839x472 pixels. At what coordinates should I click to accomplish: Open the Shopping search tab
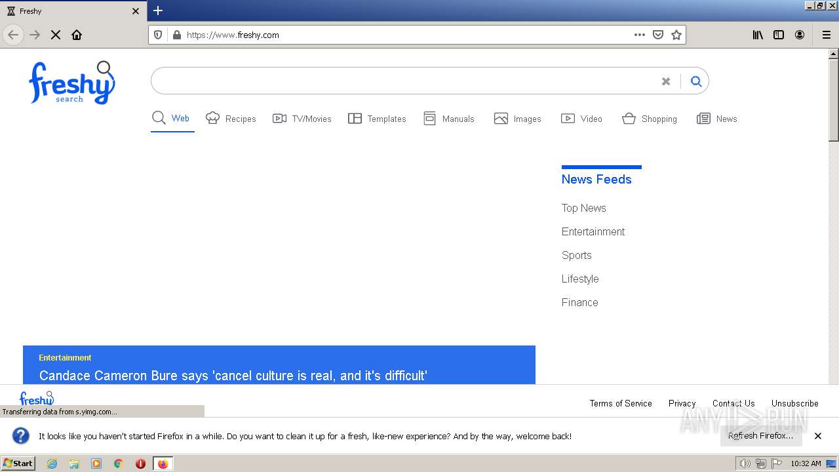(650, 118)
